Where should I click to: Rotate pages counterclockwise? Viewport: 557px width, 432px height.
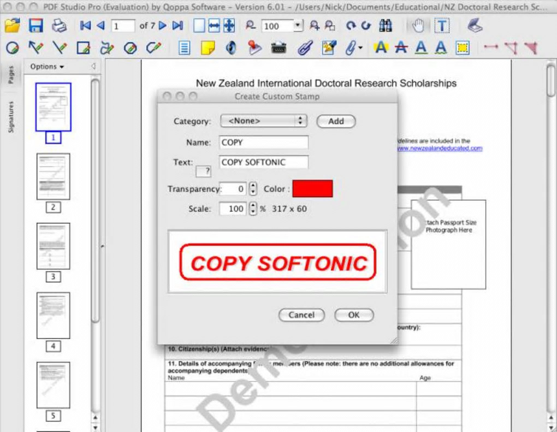pos(366,26)
